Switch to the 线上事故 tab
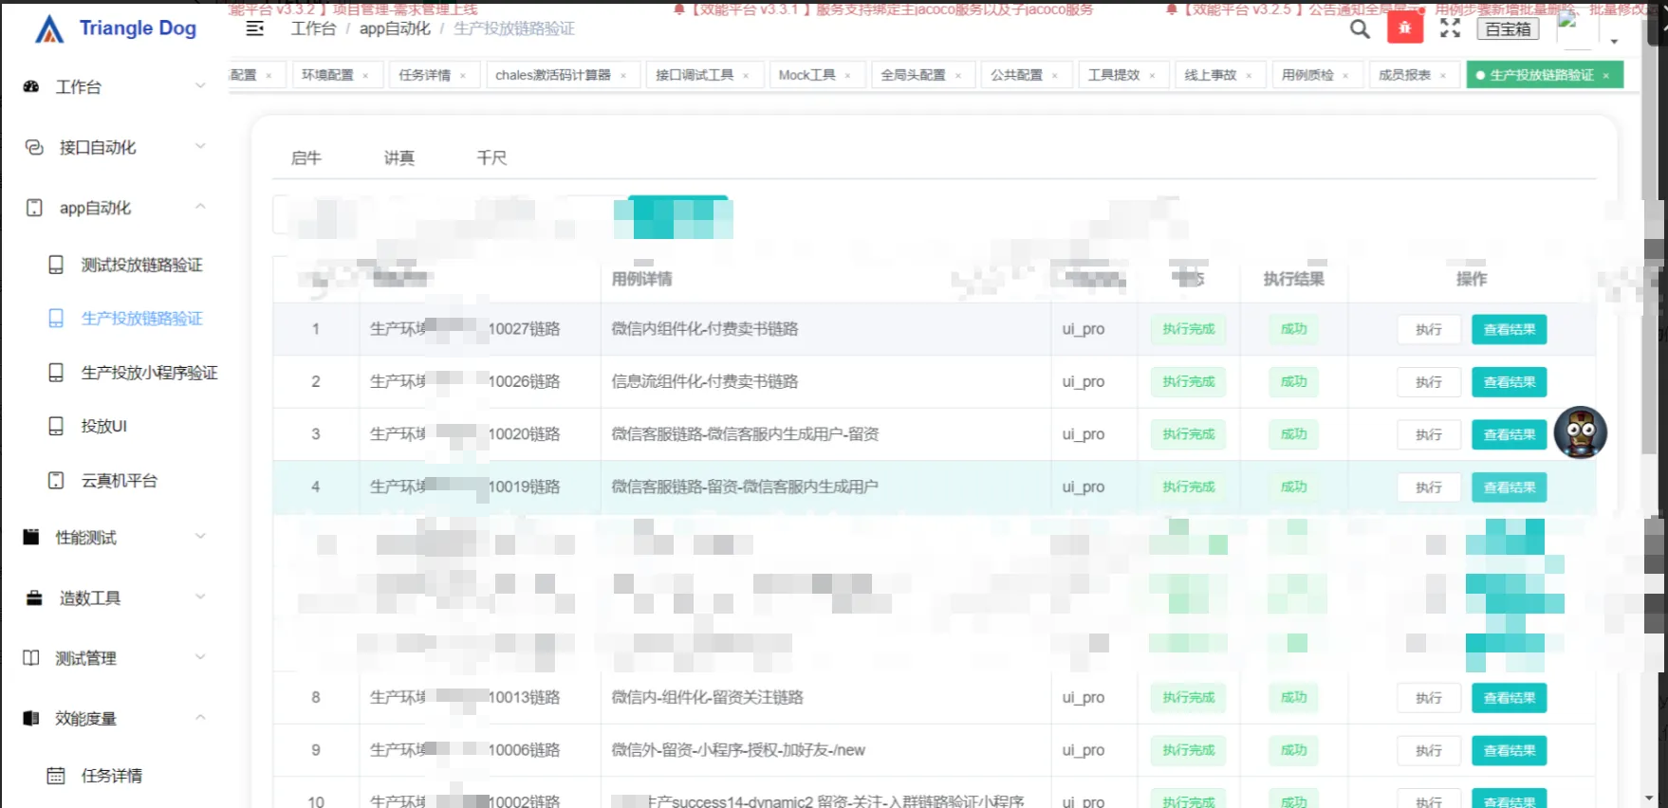 1210,75
